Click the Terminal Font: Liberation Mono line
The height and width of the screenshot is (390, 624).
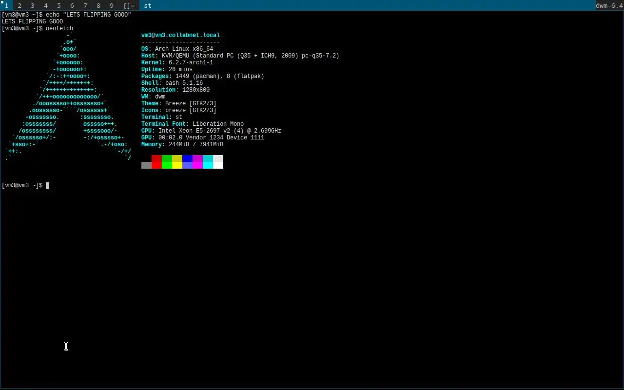coord(193,124)
